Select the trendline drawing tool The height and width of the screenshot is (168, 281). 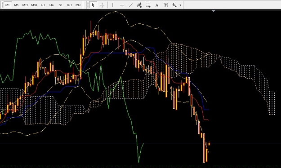(130, 5)
